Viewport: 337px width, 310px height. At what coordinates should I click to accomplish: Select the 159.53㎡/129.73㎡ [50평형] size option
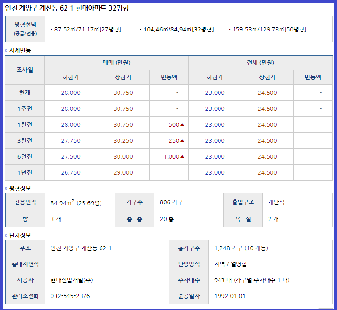point(270,29)
